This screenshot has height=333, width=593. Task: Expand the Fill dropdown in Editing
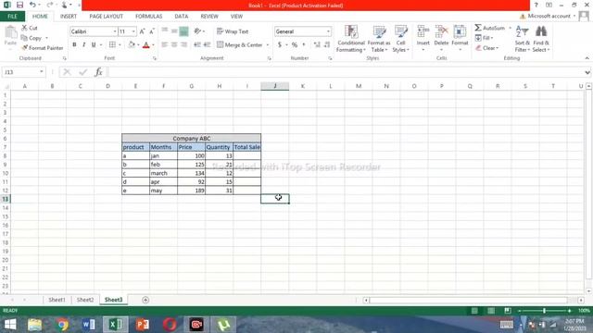pos(492,38)
